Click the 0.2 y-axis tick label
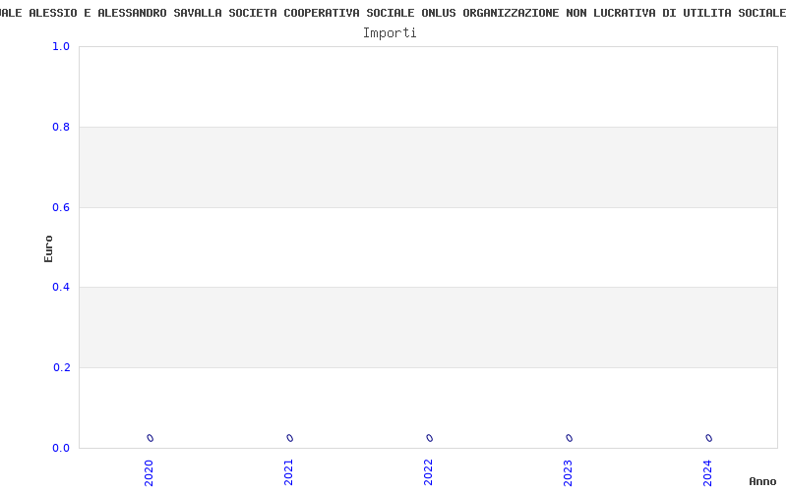Screen dimensions: 787x491 [x=61, y=367]
